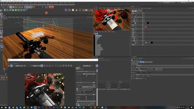Open the Windows Start menu
The image size is (194, 109).
[2, 107]
